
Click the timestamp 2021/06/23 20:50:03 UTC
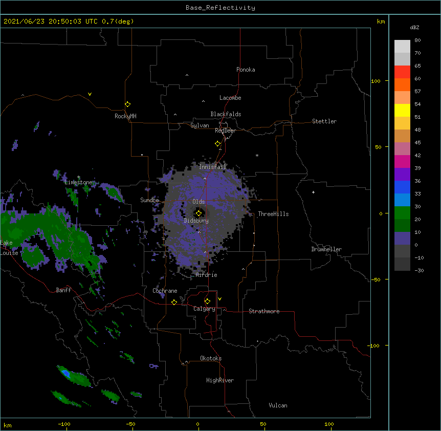tap(50, 21)
